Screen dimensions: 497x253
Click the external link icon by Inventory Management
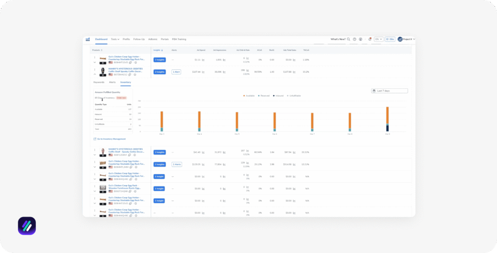tap(95, 139)
